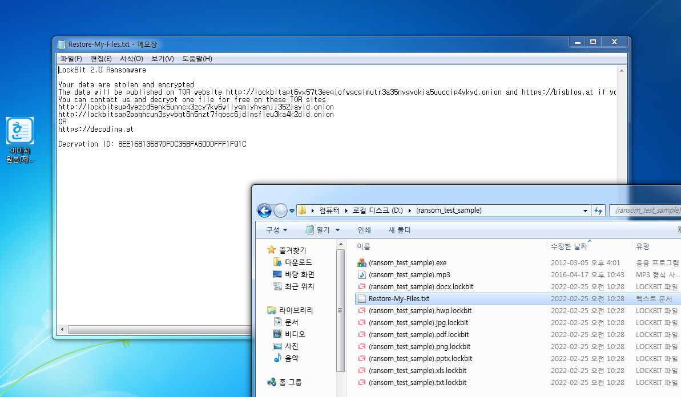Click the lockbit icon of the docx file
681x397 pixels.
coord(361,287)
